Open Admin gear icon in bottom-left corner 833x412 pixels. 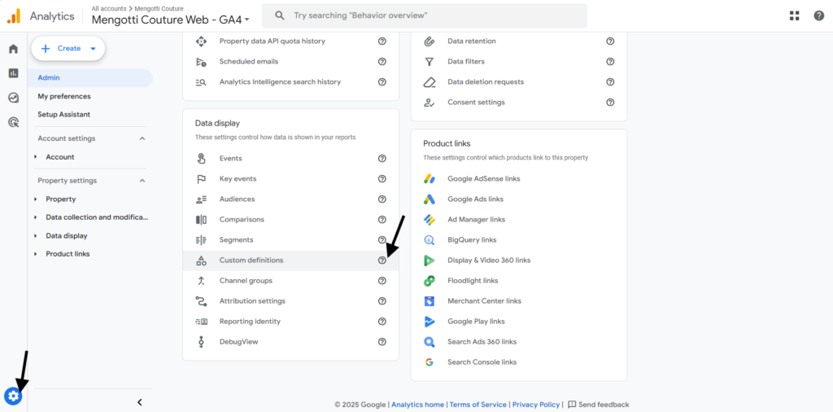[13, 396]
